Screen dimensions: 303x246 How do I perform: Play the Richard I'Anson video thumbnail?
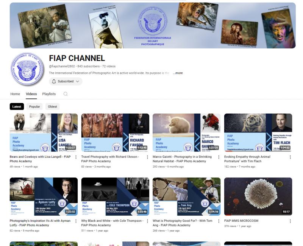pyautogui.click(x=115, y=132)
